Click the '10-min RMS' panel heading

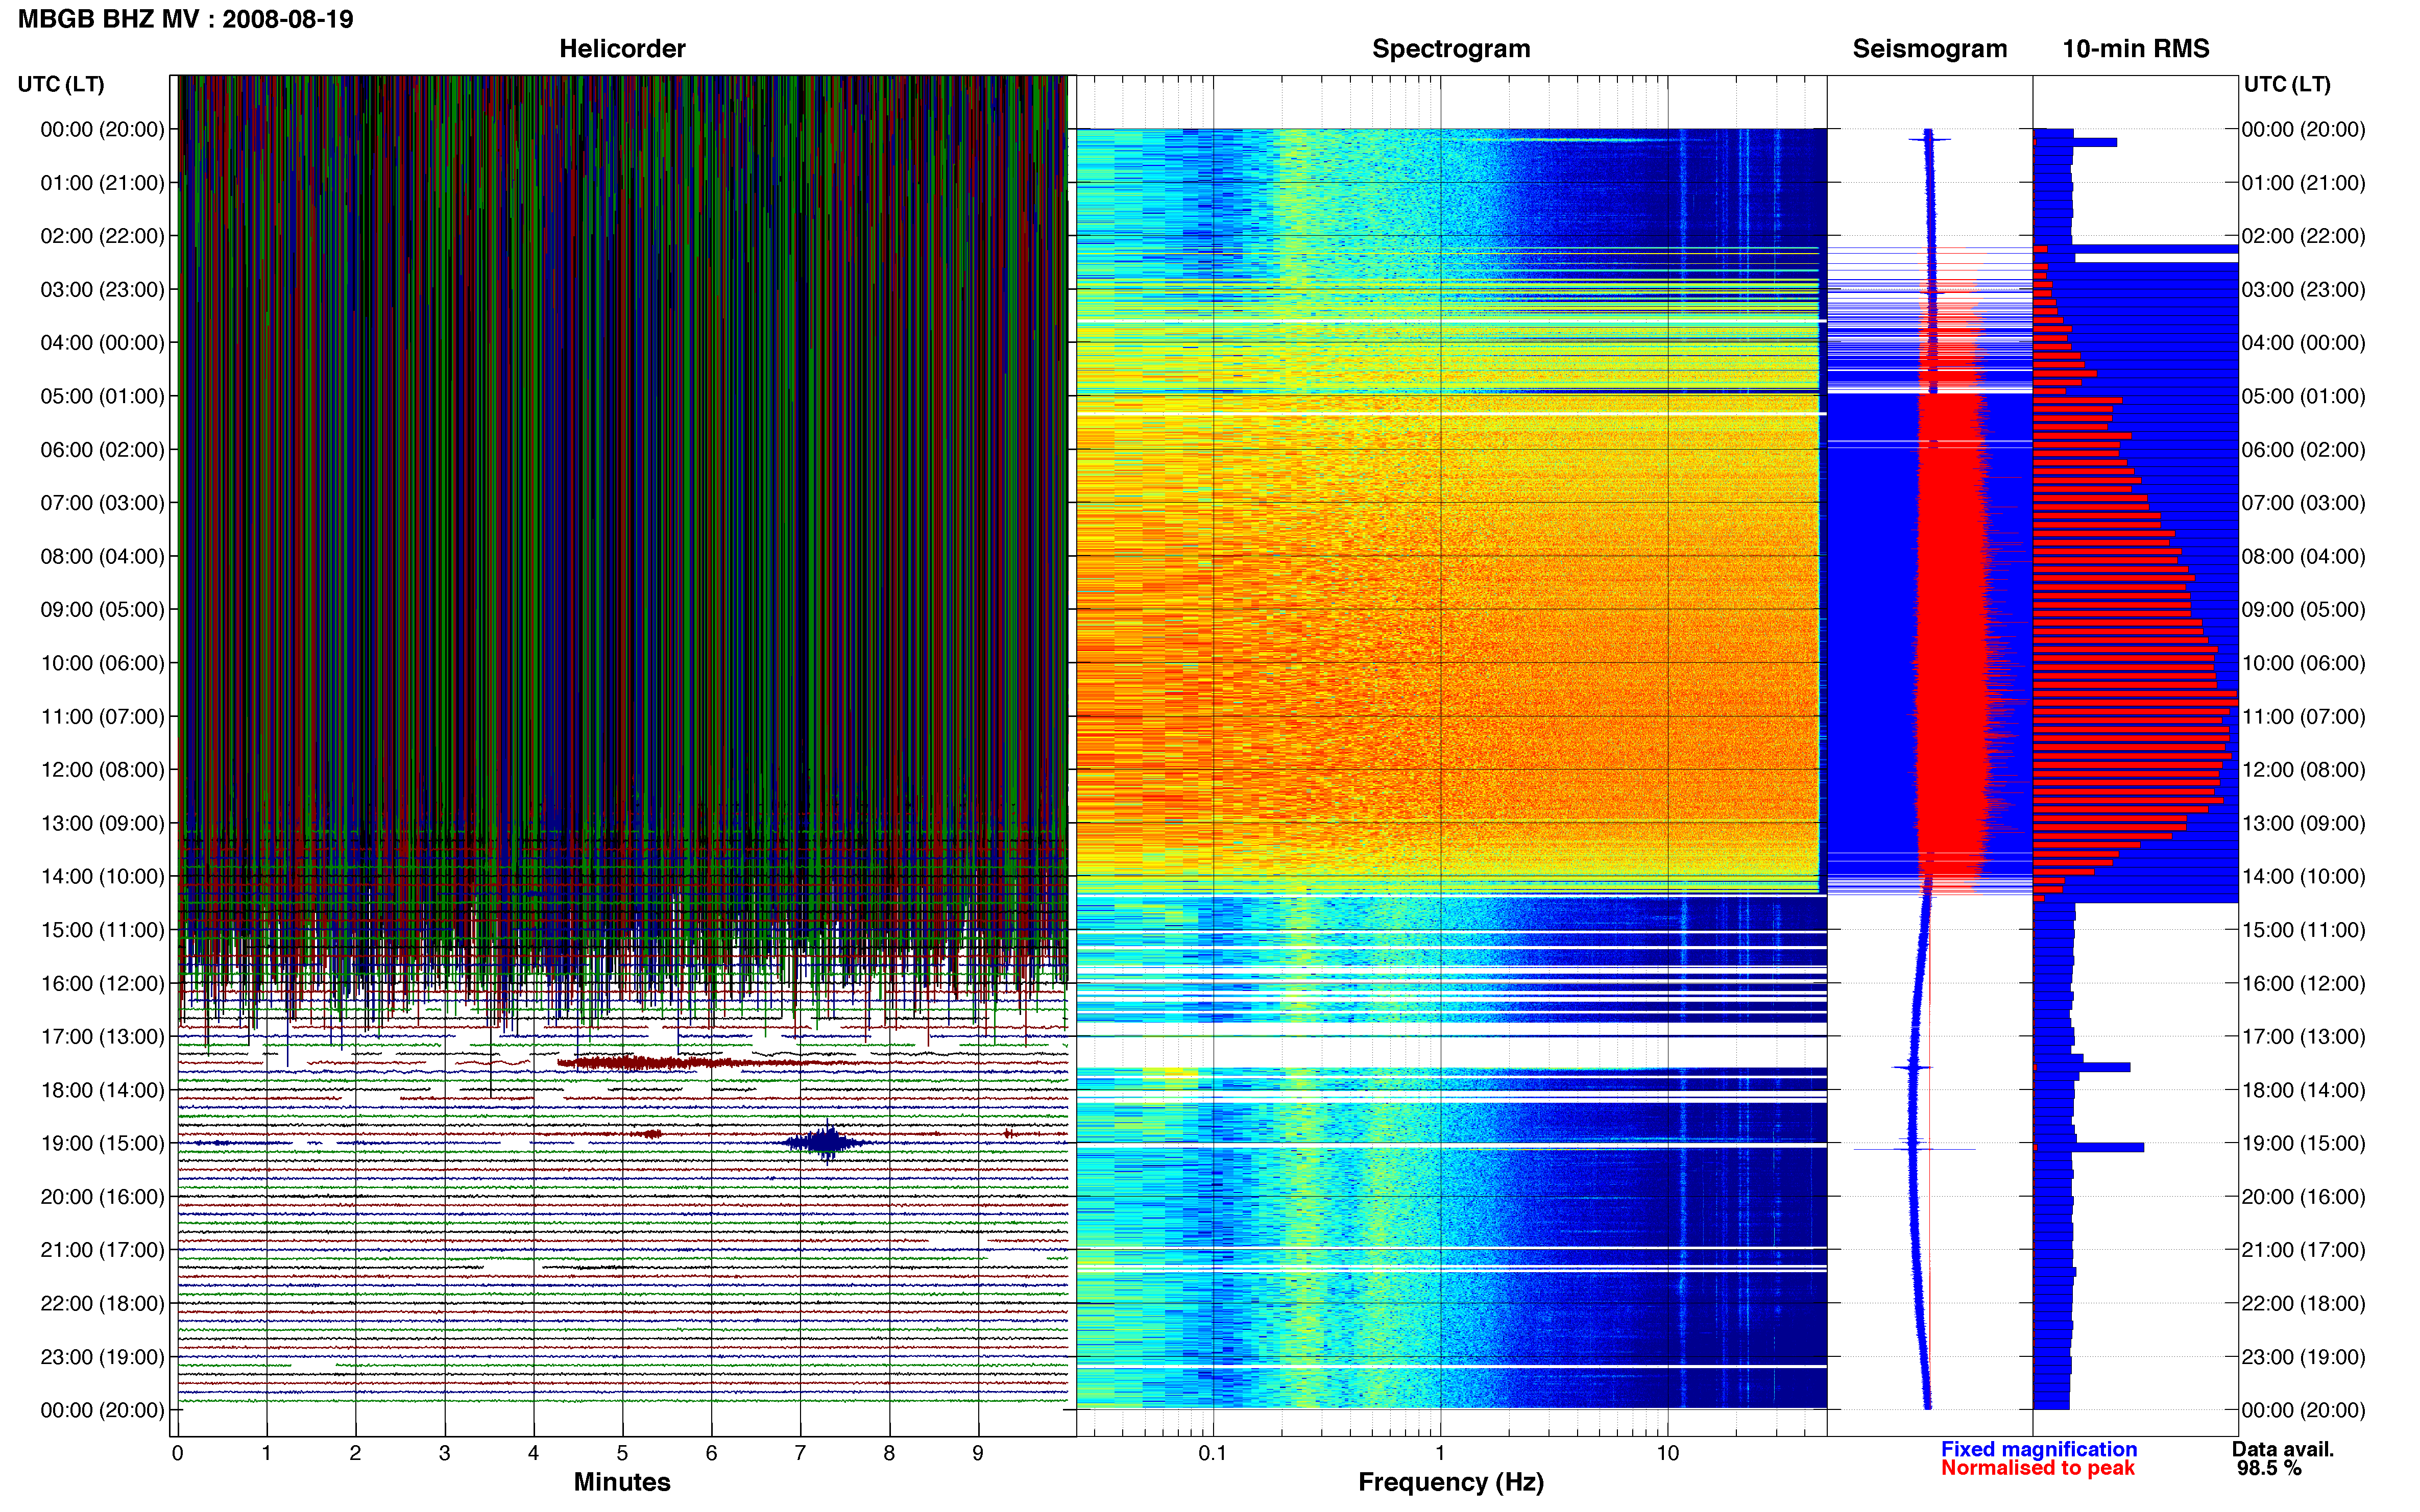(2135, 49)
